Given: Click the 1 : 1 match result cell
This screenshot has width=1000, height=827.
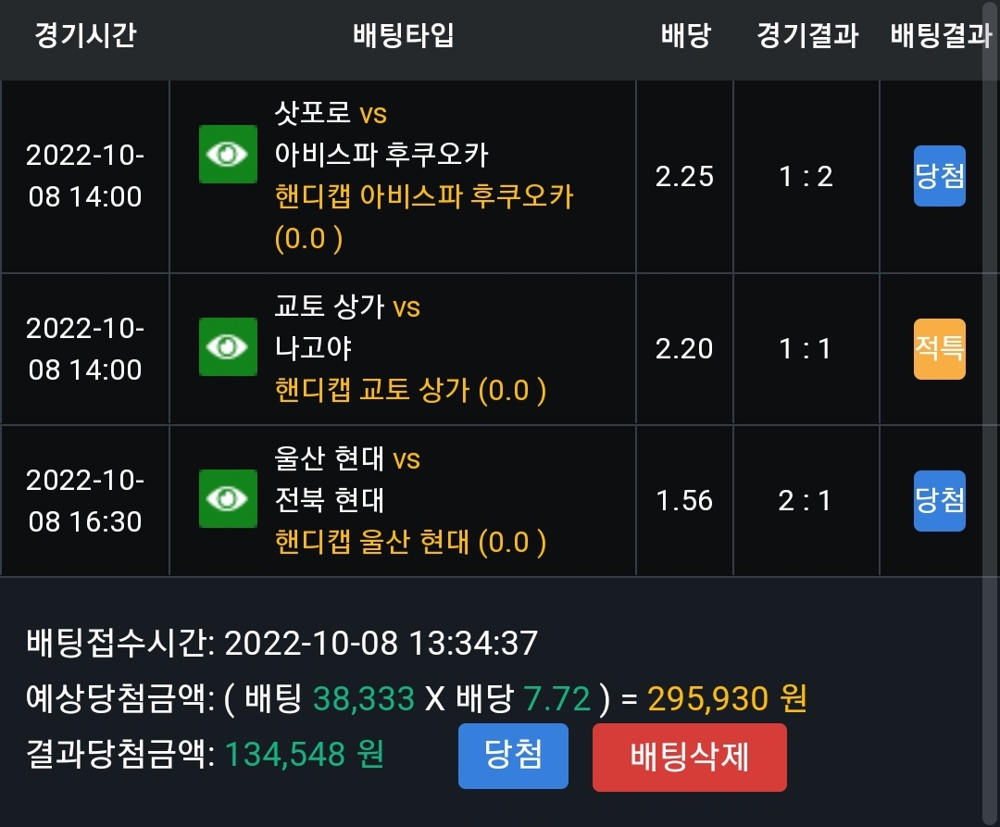Looking at the screenshot, I should click(806, 349).
